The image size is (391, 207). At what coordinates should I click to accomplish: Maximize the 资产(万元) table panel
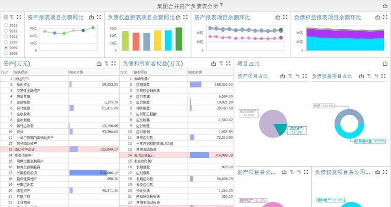pos(114,64)
